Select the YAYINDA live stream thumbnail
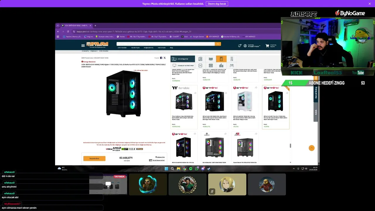 coord(108,184)
